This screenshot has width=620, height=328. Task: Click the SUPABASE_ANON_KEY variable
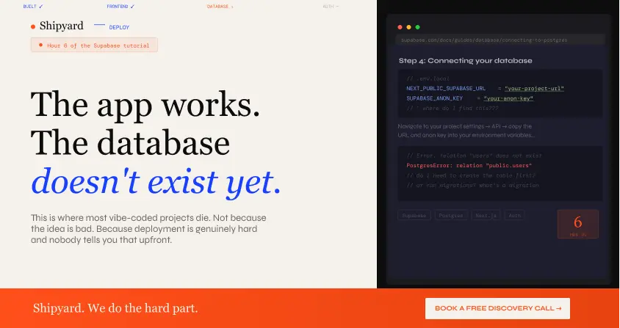435,98
